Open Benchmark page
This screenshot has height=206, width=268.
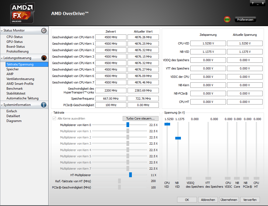coord(15,89)
